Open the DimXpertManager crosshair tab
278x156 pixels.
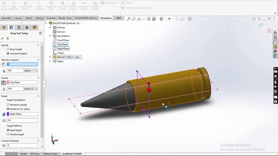pos(27,27)
